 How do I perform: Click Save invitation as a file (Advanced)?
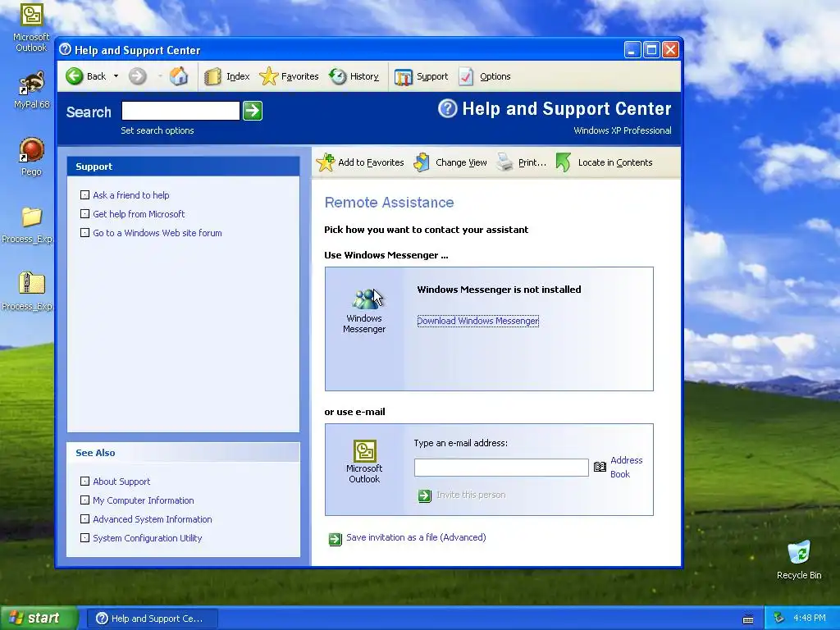(x=416, y=536)
